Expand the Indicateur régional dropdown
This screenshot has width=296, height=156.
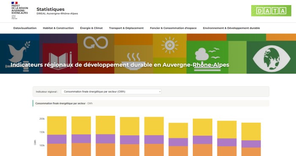pos(111,92)
